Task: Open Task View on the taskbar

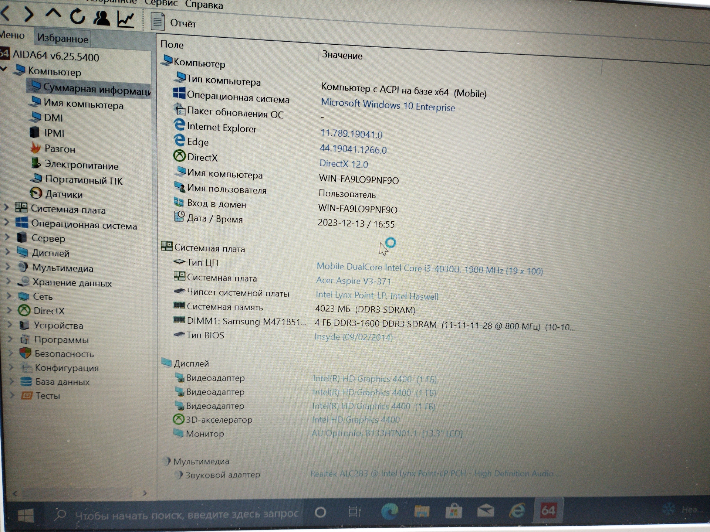Action: click(x=355, y=512)
